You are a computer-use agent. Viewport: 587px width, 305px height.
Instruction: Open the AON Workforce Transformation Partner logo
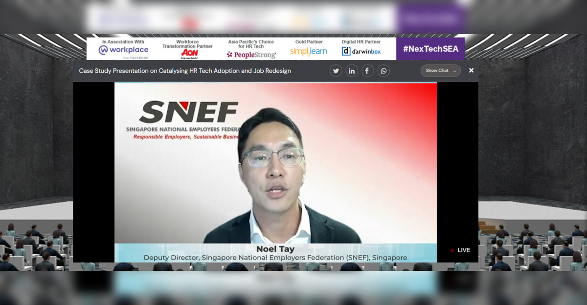coord(188,52)
